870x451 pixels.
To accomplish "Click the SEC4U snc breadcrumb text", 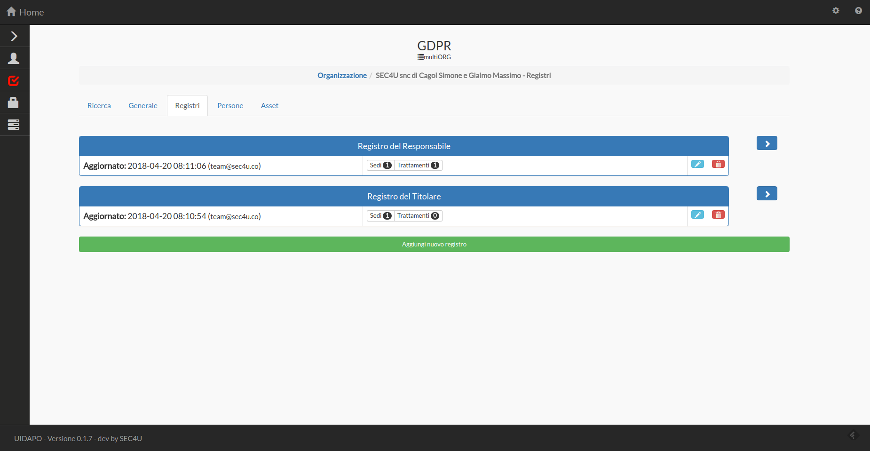I will [x=463, y=75].
